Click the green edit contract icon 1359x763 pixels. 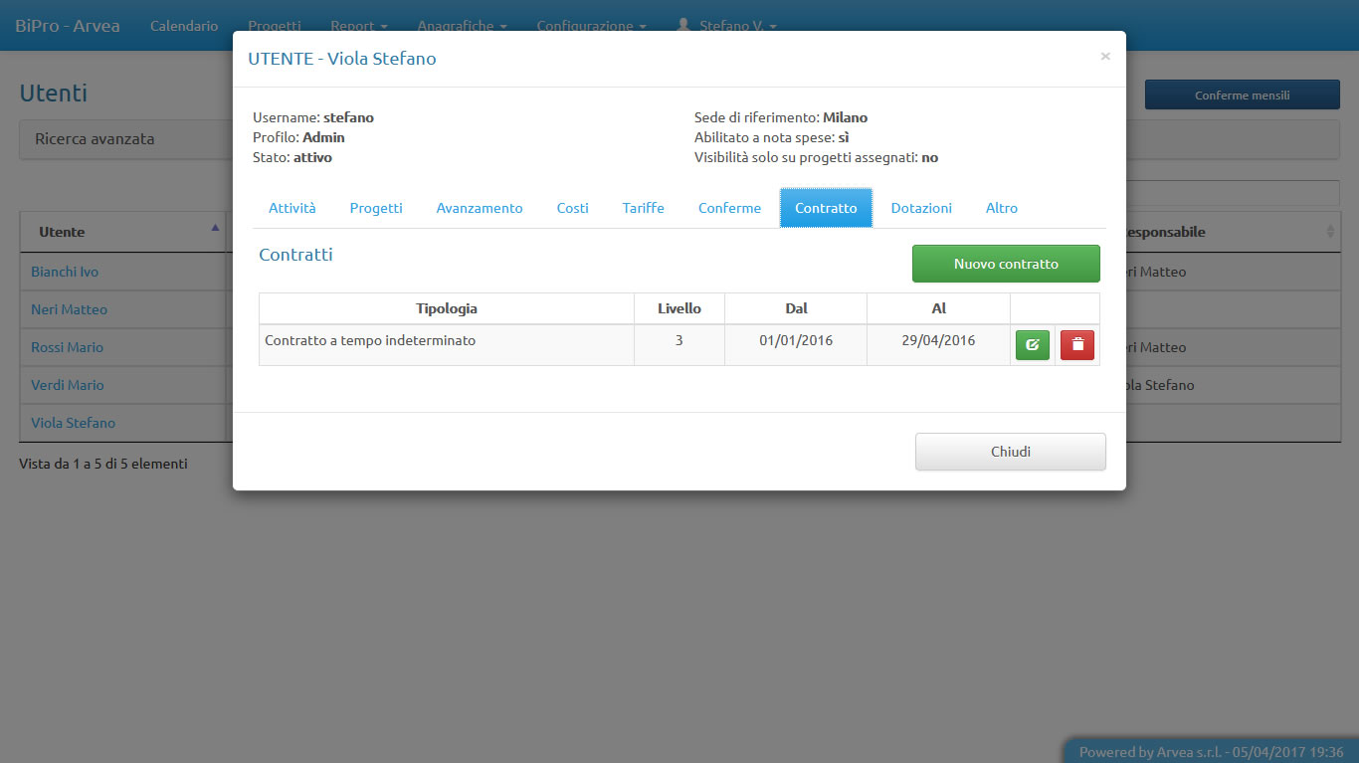(x=1032, y=345)
